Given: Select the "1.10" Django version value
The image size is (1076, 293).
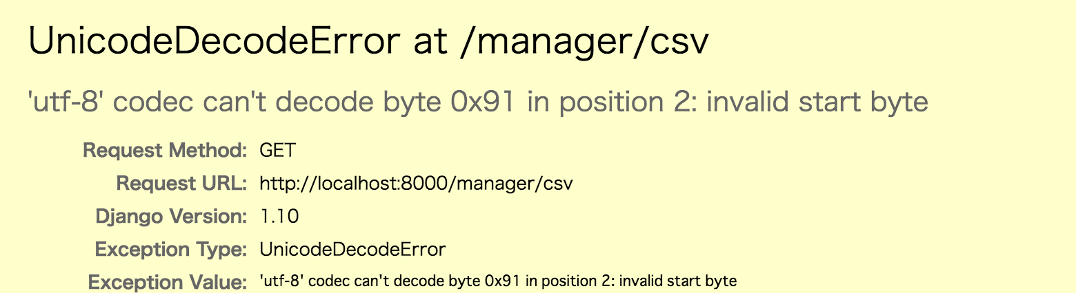Looking at the screenshot, I should tap(279, 217).
